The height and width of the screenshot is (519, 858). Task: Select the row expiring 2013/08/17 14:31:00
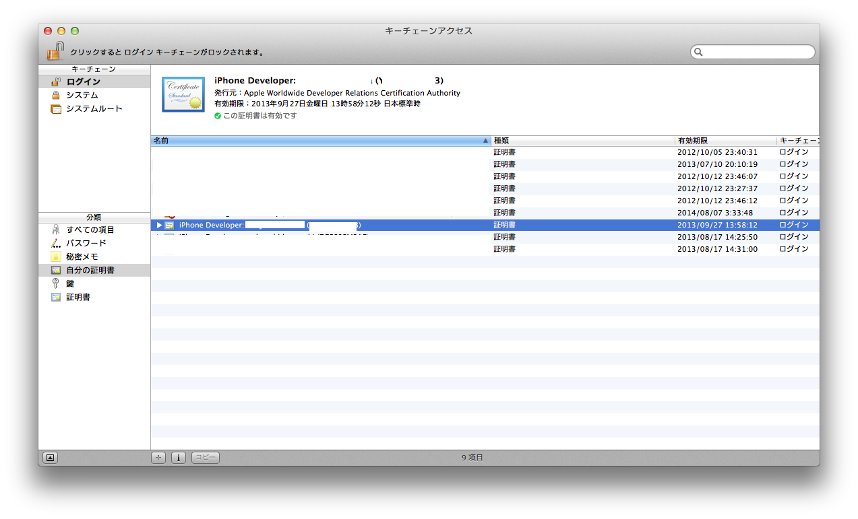click(x=485, y=249)
